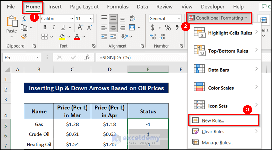Open Color Scales submenu

225,88
